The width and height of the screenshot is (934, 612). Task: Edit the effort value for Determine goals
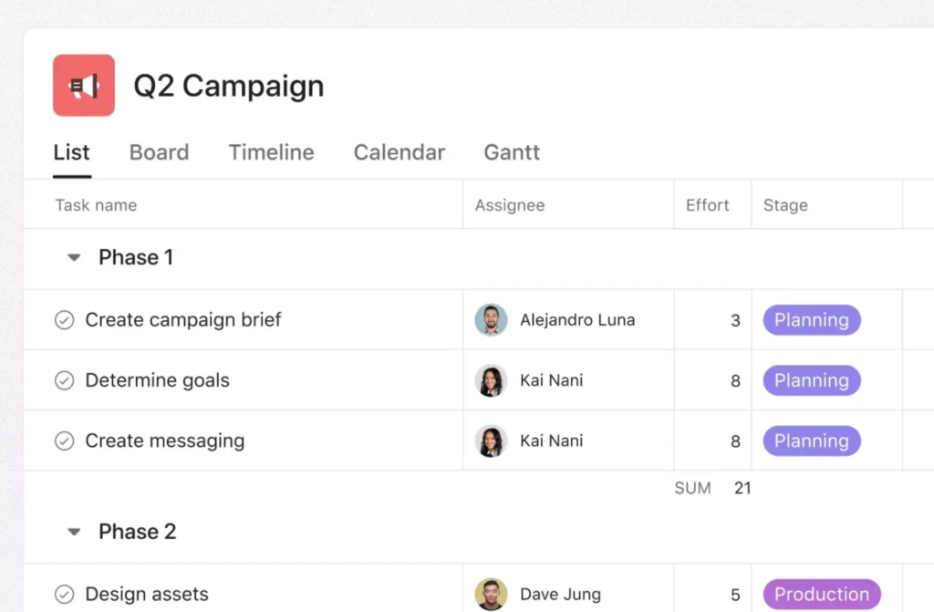(x=737, y=380)
